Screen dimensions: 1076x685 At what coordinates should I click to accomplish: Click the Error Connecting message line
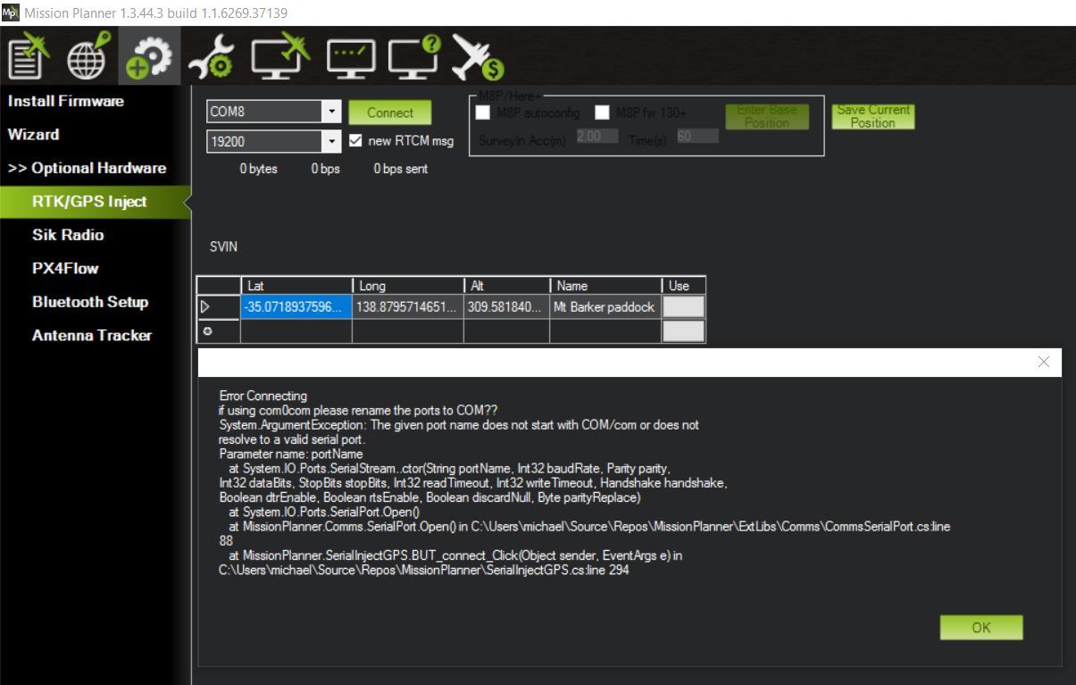pyautogui.click(x=263, y=396)
